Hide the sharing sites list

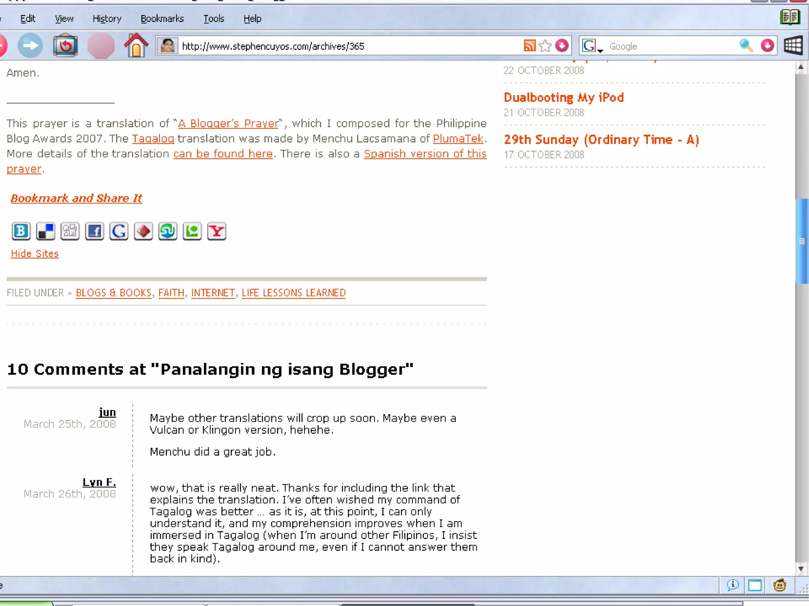tap(35, 253)
